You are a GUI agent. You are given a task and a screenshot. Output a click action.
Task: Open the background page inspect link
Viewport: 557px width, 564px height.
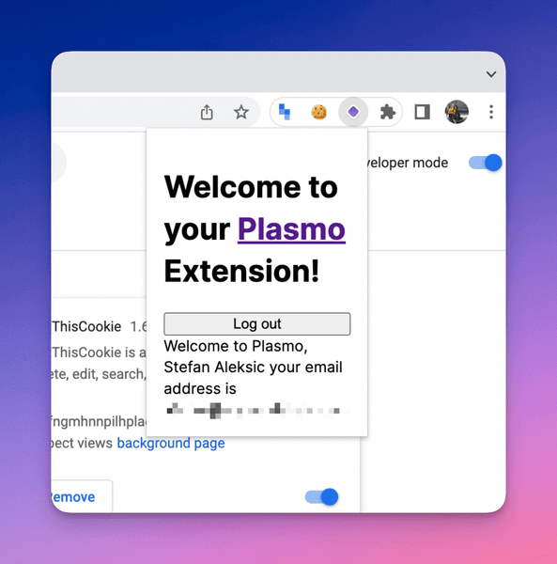pyautogui.click(x=171, y=443)
